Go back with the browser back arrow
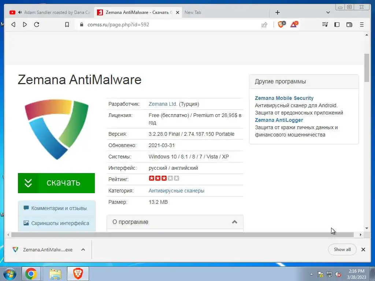Viewport: 375px width, 281px height. [x=14, y=25]
